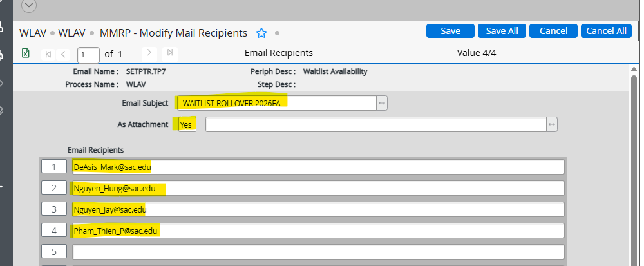The width and height of the screenshot is (644, 266).
Task: Click the empty recipient field 5
Action: coord(318,252)
